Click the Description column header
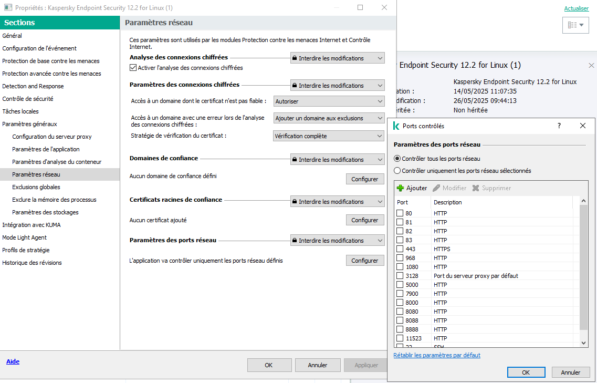The width and height of the screenshot is (597, 383). click(501, 202)
